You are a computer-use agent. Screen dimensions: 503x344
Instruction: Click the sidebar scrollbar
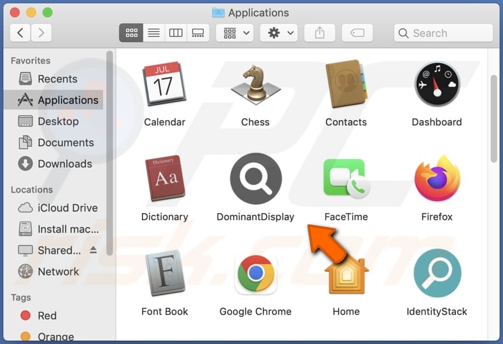pos(110,153)
